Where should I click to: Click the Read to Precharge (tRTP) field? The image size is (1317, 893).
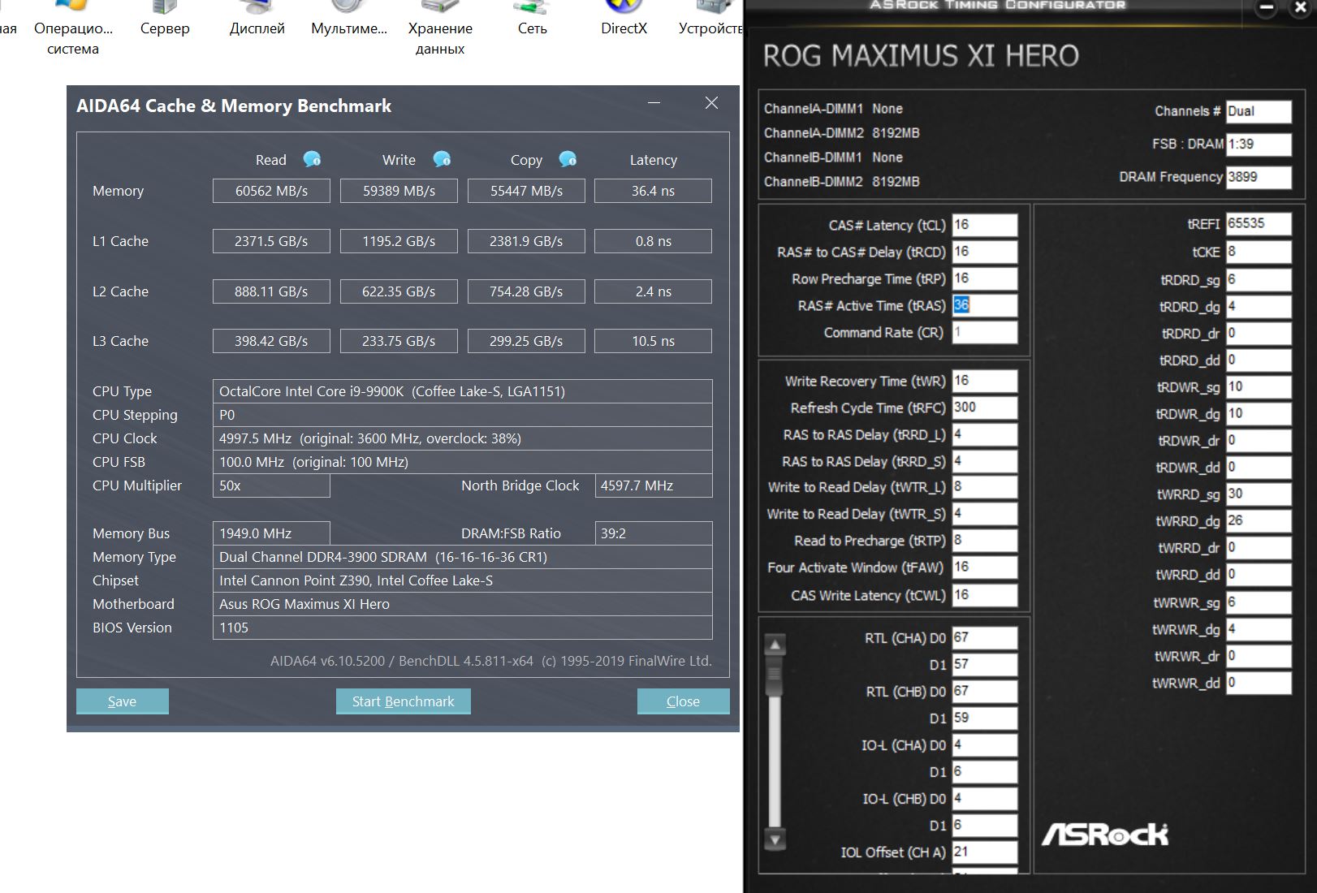[x=985, y=541]
